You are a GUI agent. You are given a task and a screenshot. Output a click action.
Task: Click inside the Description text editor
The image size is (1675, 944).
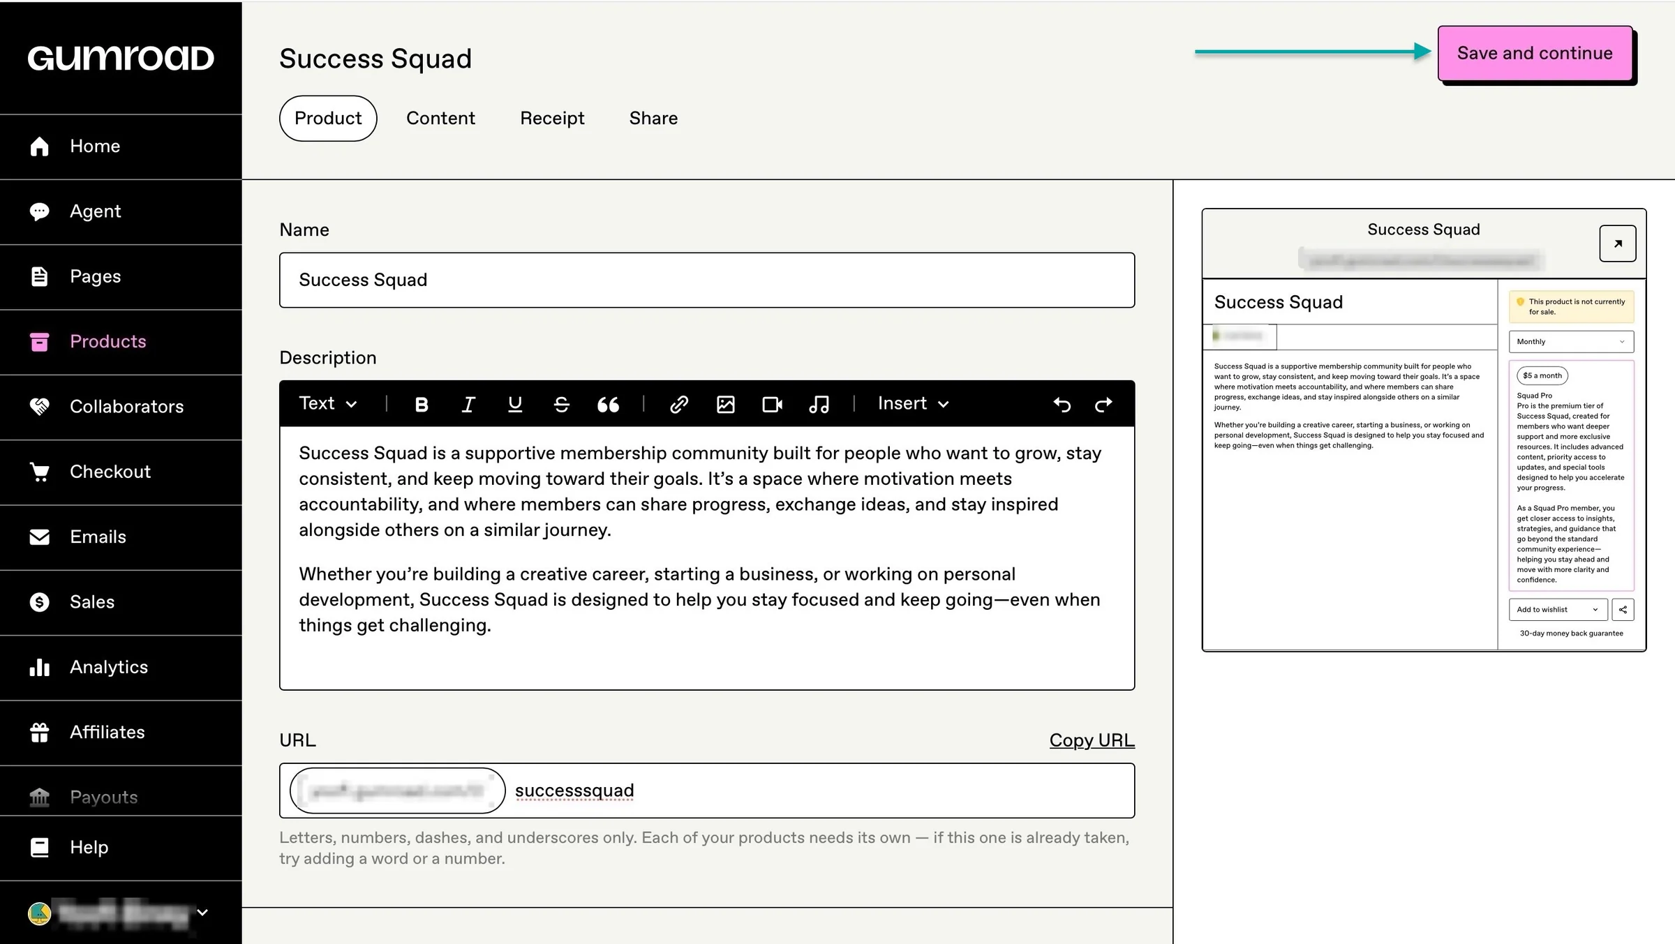point(707,557)
